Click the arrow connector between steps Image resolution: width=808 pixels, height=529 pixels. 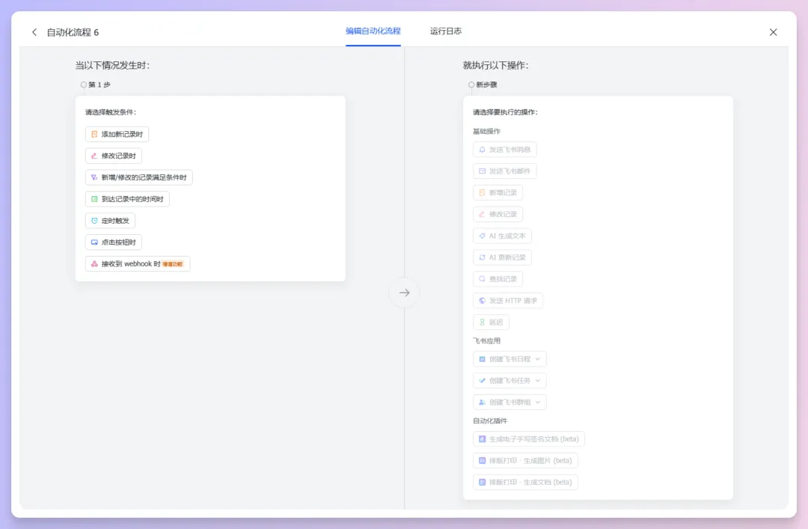pyautogui.click(x=404, y=293)
